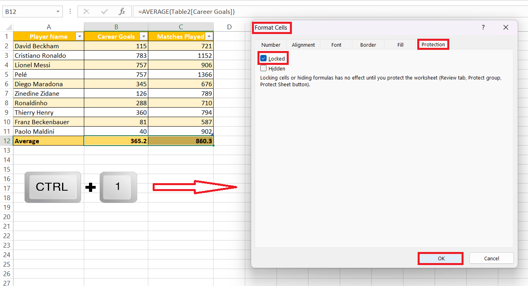This screenshot has height=286, width=528.
Task: Click the Zinedine Zidane cell
Action: point(49,93)
